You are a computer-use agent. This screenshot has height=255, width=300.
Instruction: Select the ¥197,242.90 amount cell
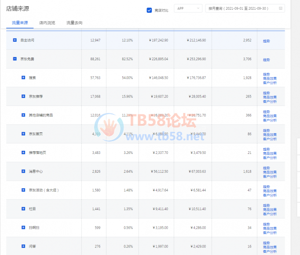click(159, 40)
